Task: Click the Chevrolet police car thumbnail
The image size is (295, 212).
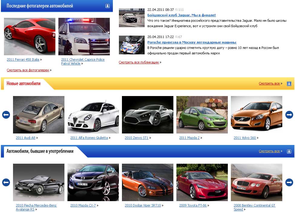Action: (84, 37)
